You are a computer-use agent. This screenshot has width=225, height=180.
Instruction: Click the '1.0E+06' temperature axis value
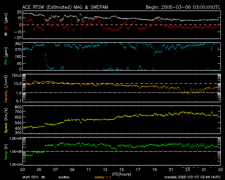coord(16,139)
